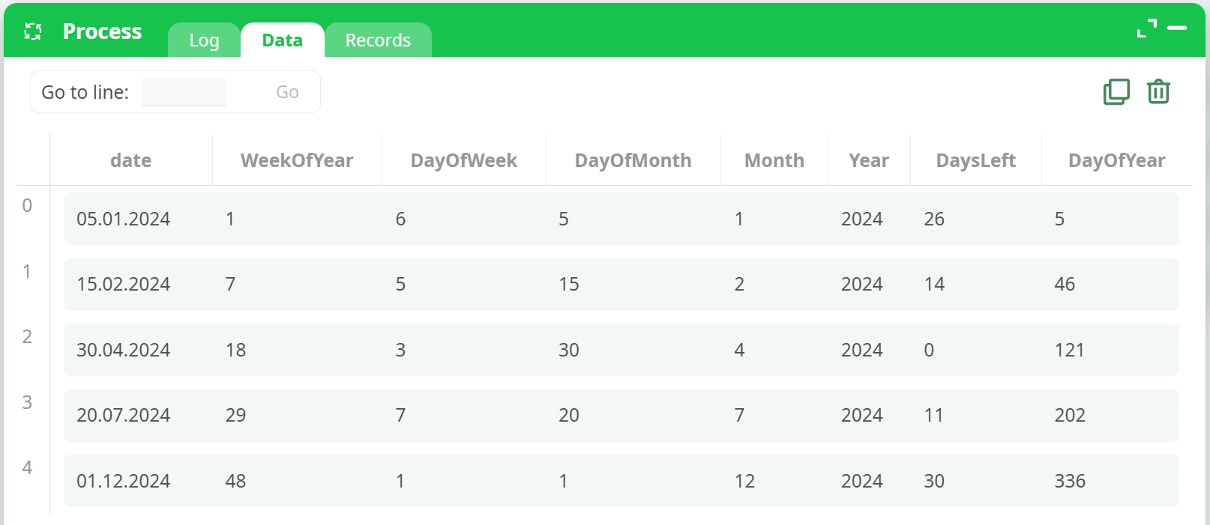Viewport: 1210px width, 525px height.
Task: Click the WeekOfYear column header
Action: [x=297, y=160]
